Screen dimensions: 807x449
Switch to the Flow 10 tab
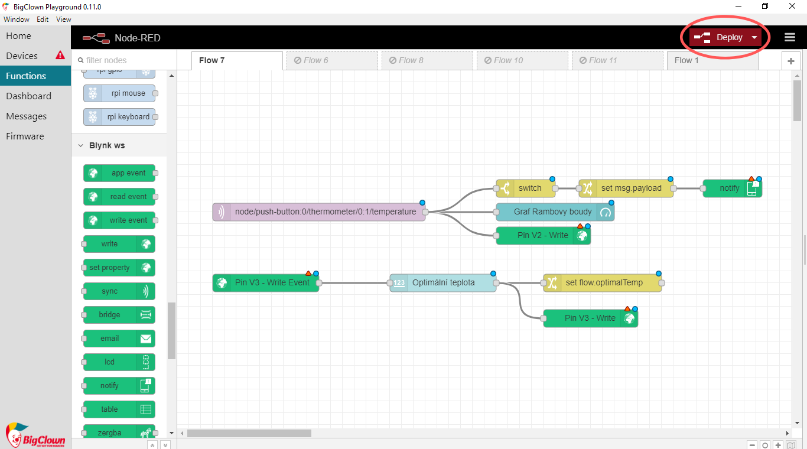tap(522, 60)
